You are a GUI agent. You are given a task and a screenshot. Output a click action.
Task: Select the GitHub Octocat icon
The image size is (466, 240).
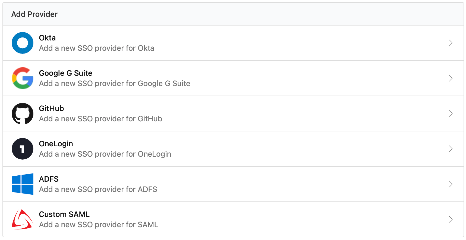22,113
